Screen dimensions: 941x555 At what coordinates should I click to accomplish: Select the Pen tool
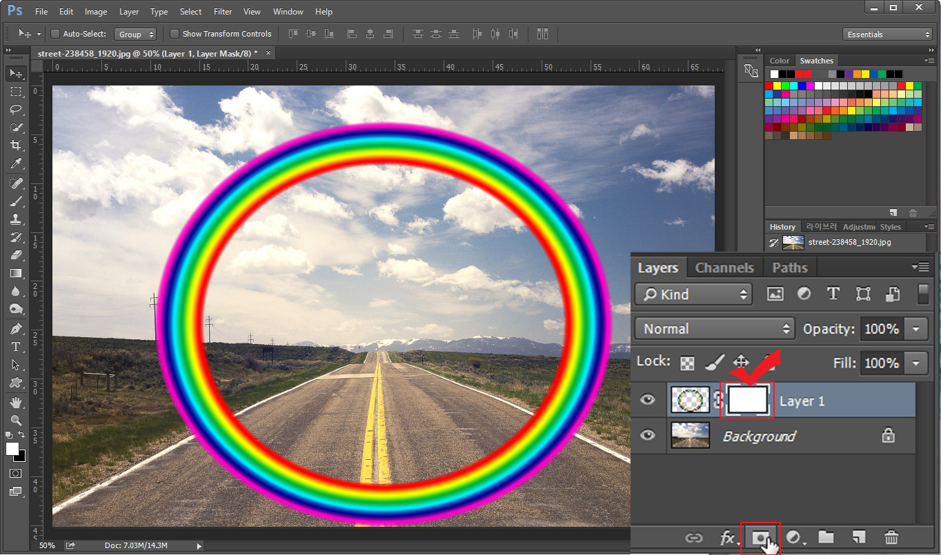pos(16,329)
